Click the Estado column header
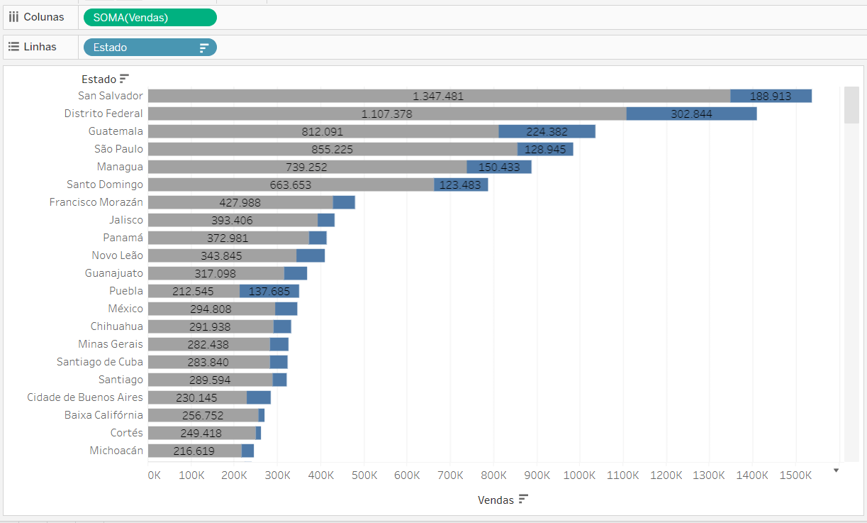This screenshot has width=867, height=523. tap(99, 79)
